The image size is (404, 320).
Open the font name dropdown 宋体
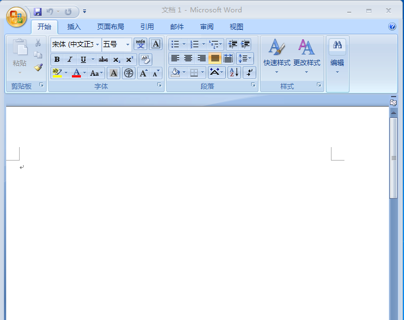click(97, 44)
